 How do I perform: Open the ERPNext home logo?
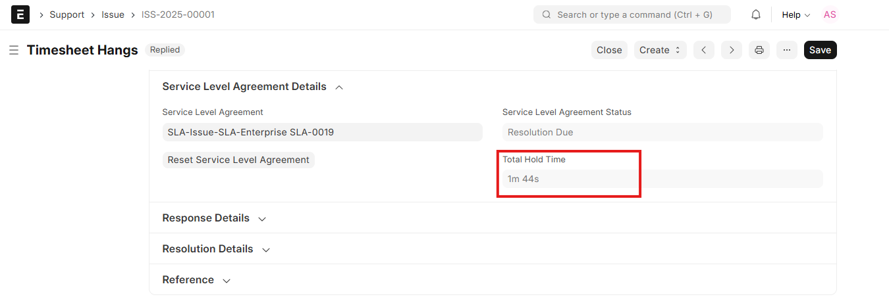click(20, 14)
